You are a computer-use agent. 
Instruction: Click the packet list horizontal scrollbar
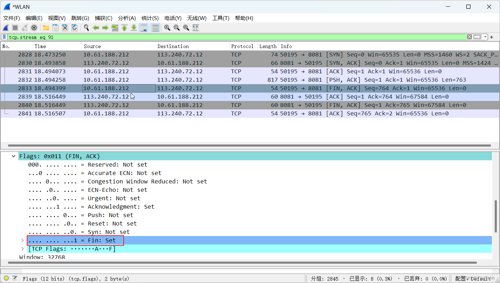[x=249, y=145]
